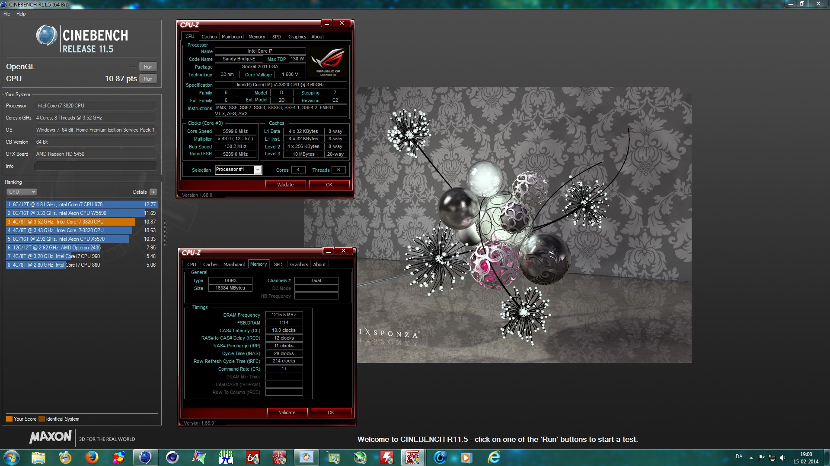This screenshot has height=466, width=830.
Task: Switch to Cinebench blue sphere taskbar icon
Action: (145, 457)
